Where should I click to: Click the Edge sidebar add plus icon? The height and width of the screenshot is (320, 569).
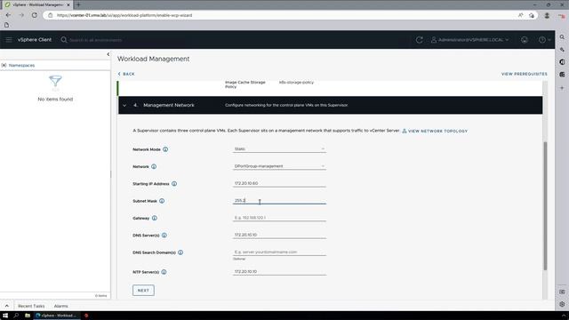562,88
